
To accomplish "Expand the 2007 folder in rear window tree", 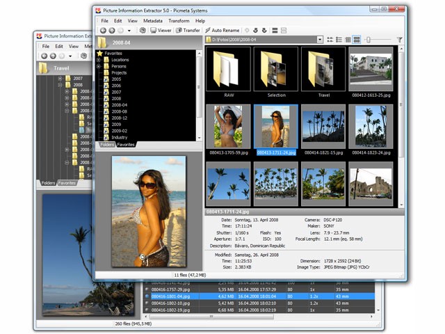I will (60, 79).
